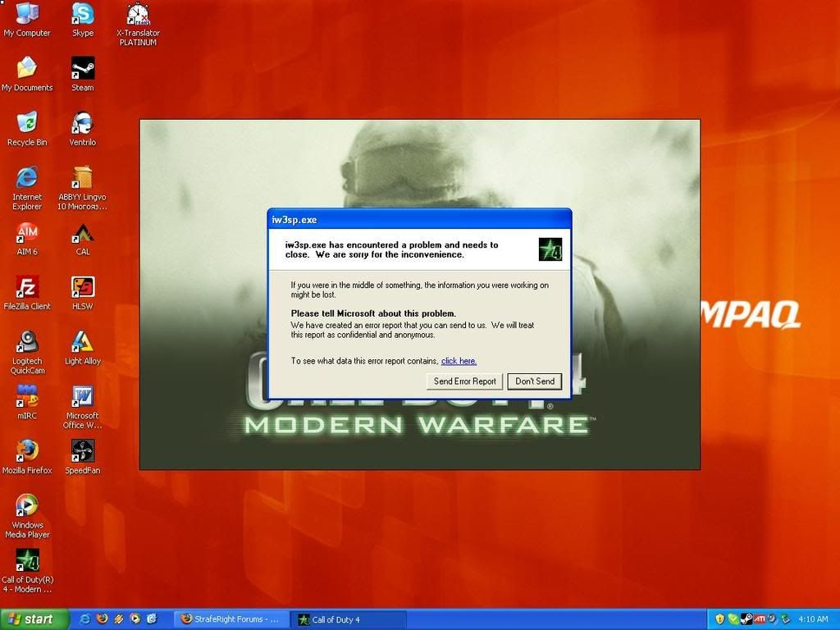Select the Mozilla Firefox desktop shortcut

point(27,457)
